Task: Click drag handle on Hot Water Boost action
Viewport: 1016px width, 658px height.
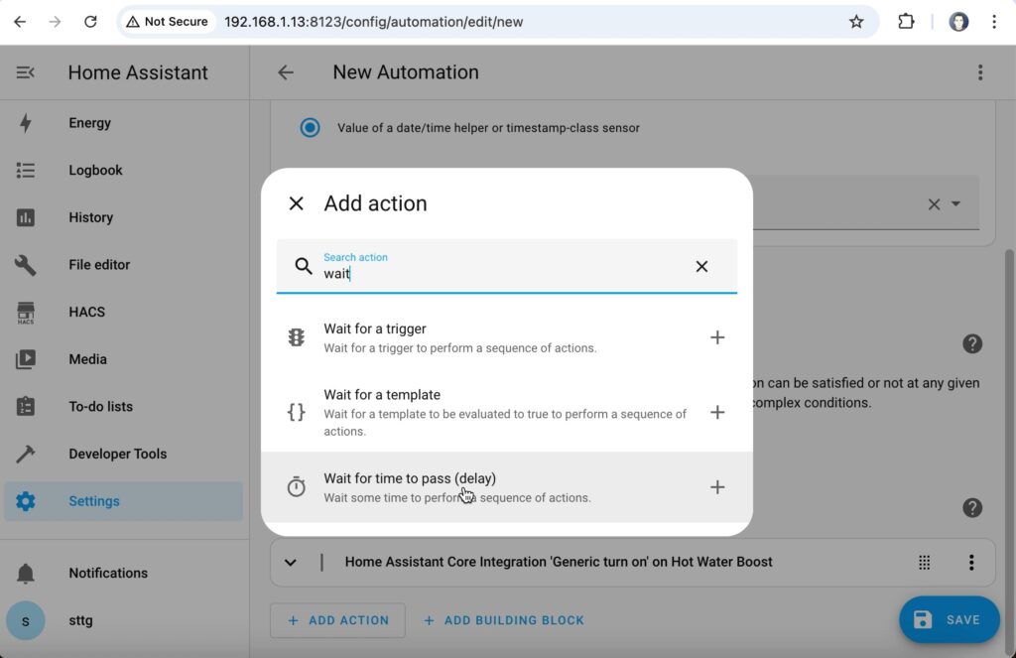Action: 925,562
